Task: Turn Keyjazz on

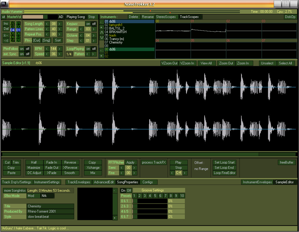Action: point(88,24)
